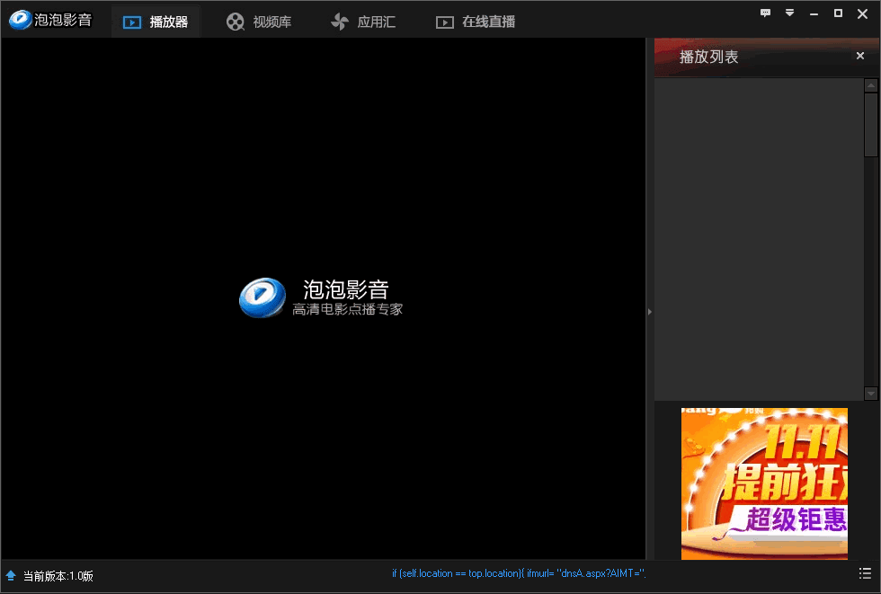This screenshot has height=594, width=881.
Task: Open the 应用汇 tab
Action: (x=363, y=22)
